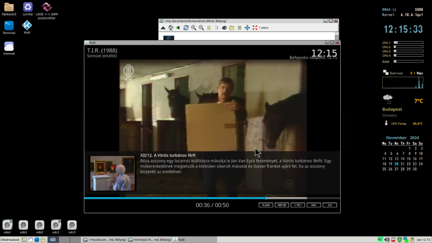Click the sort order icon in file manager
The width and height of the screenshot is (432, 243).
point(217,28)
